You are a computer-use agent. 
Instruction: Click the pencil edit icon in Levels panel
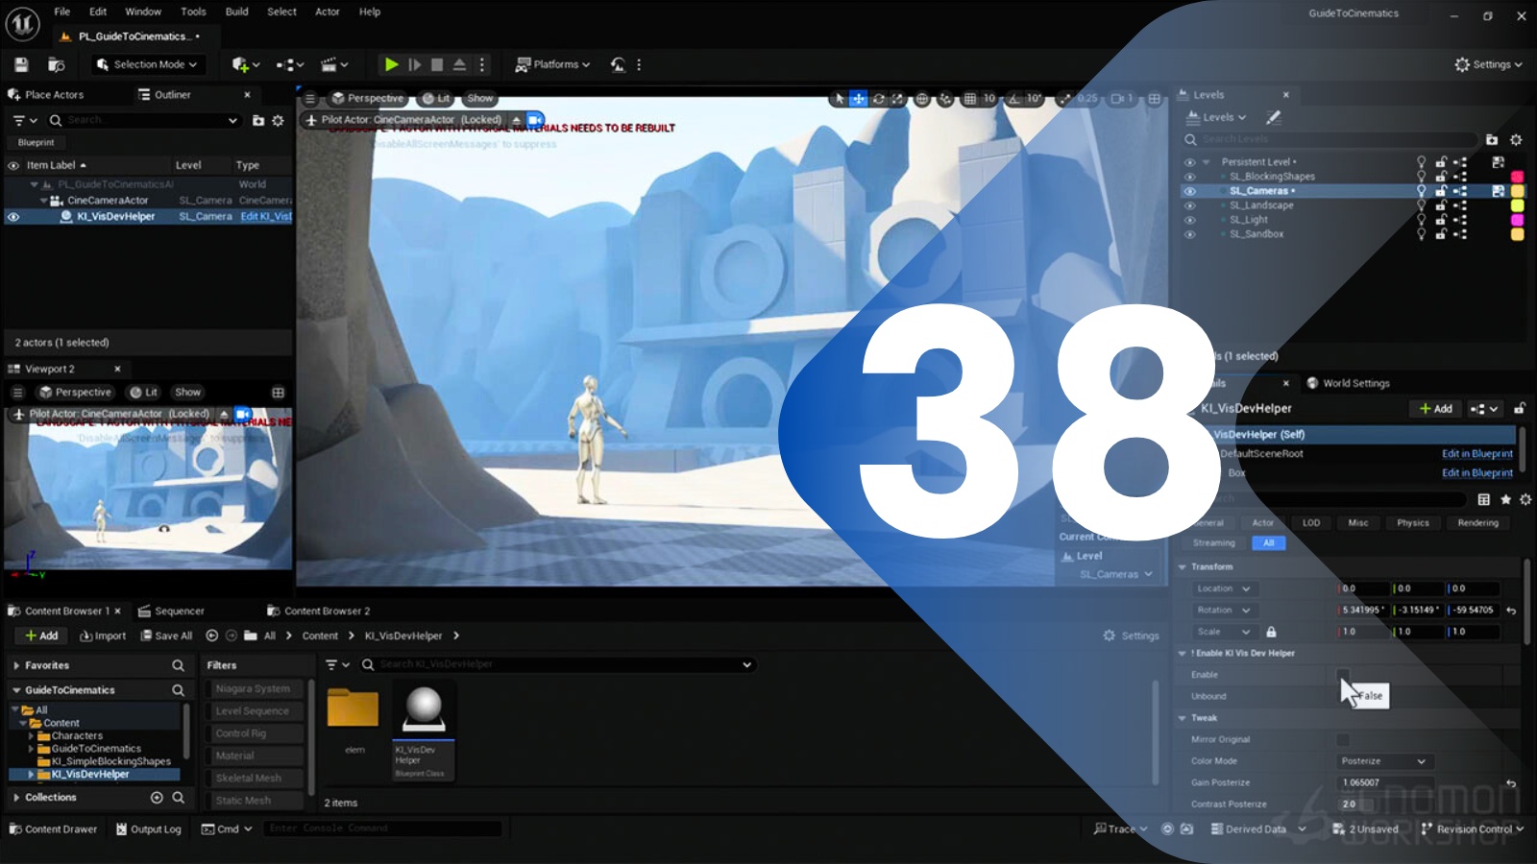1274,117
